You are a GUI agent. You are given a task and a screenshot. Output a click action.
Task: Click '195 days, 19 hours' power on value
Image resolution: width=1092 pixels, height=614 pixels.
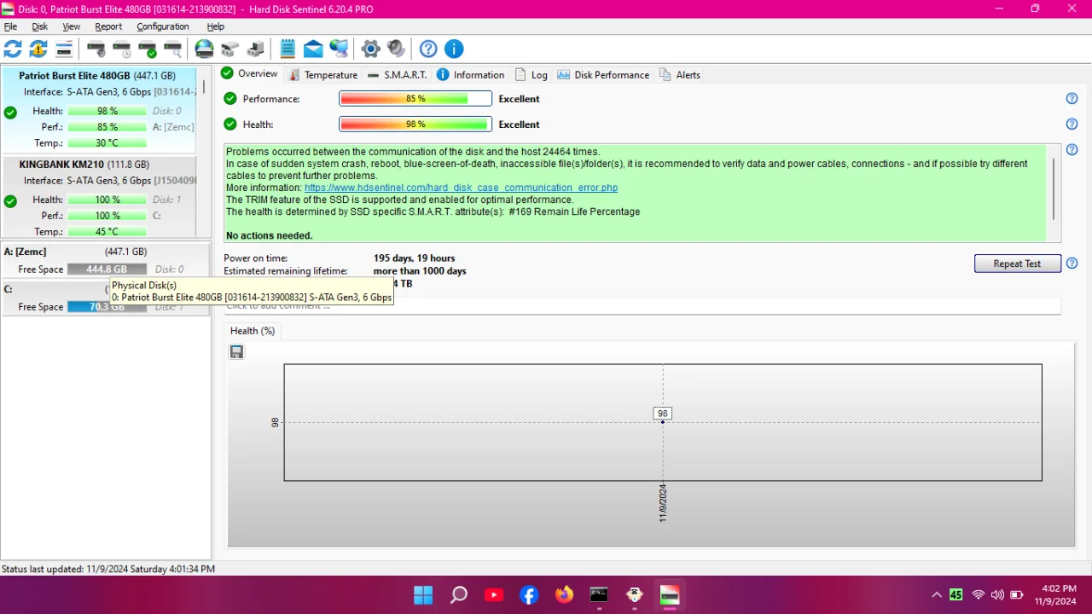click(415, 258)
